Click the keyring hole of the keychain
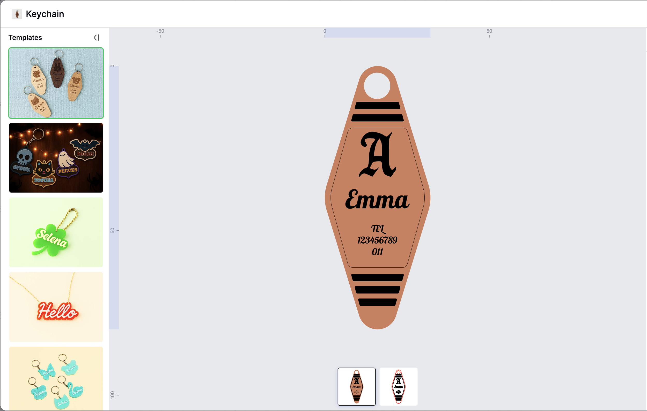Viewport: 647px width, 411px height. [377, 86]
